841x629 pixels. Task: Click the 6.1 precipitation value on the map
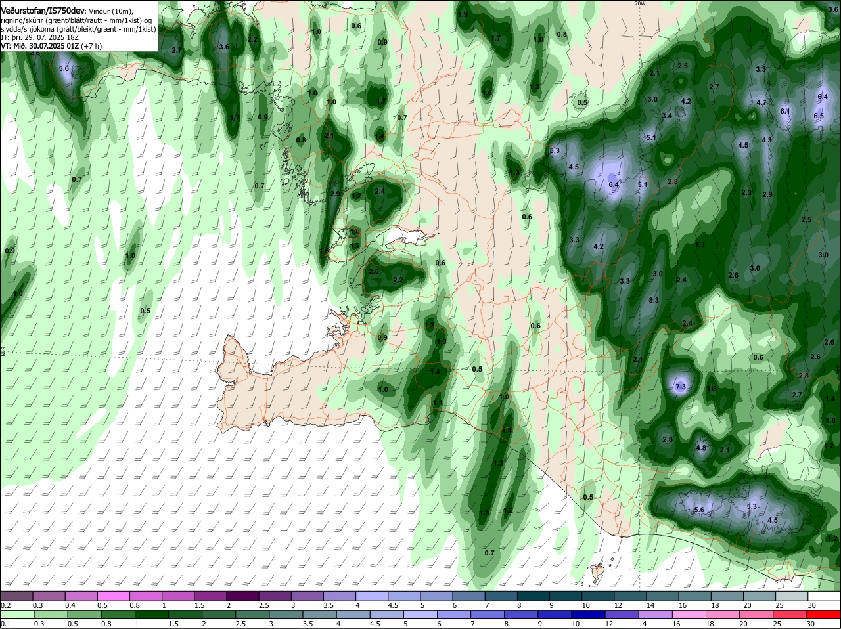pos(785,111)
